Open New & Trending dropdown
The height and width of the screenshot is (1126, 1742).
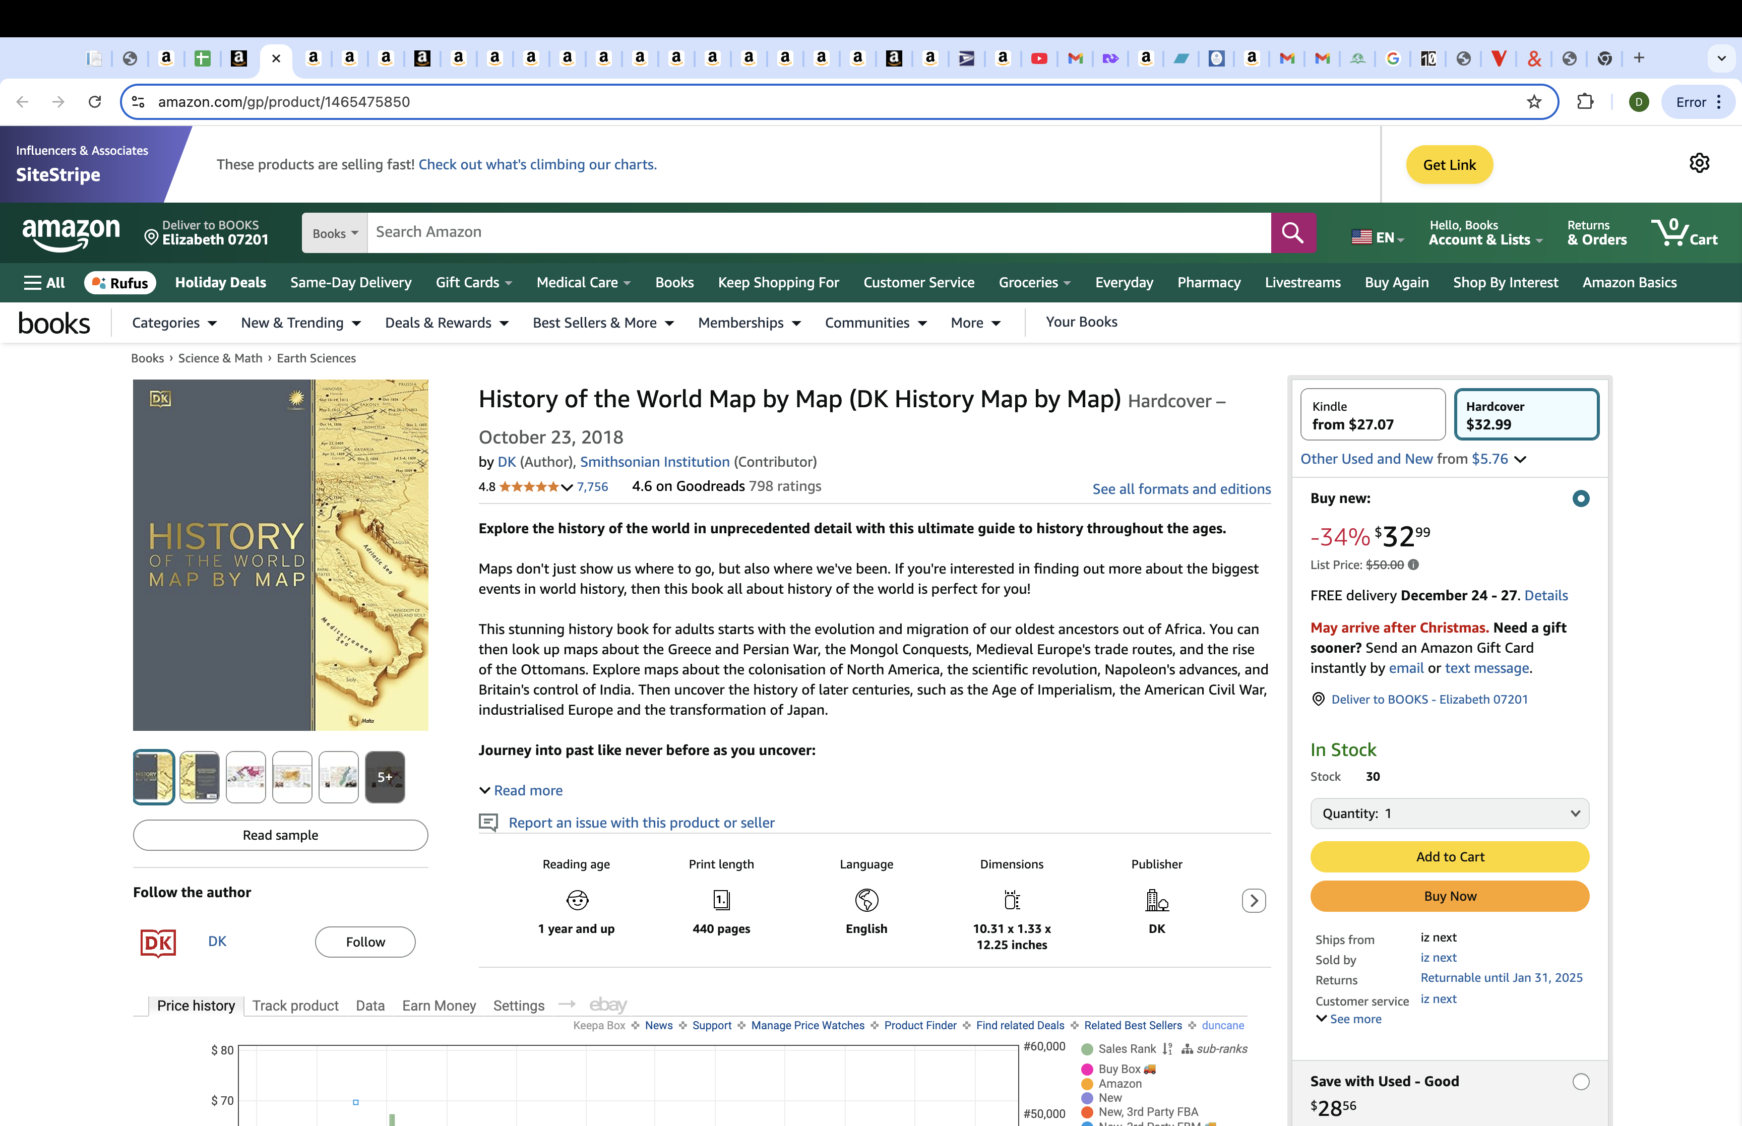click(300, 323)
